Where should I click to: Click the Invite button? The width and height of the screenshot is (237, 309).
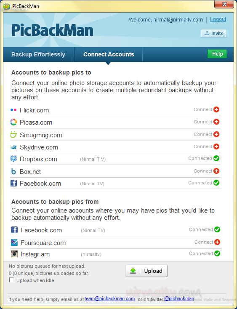(214, 33)
